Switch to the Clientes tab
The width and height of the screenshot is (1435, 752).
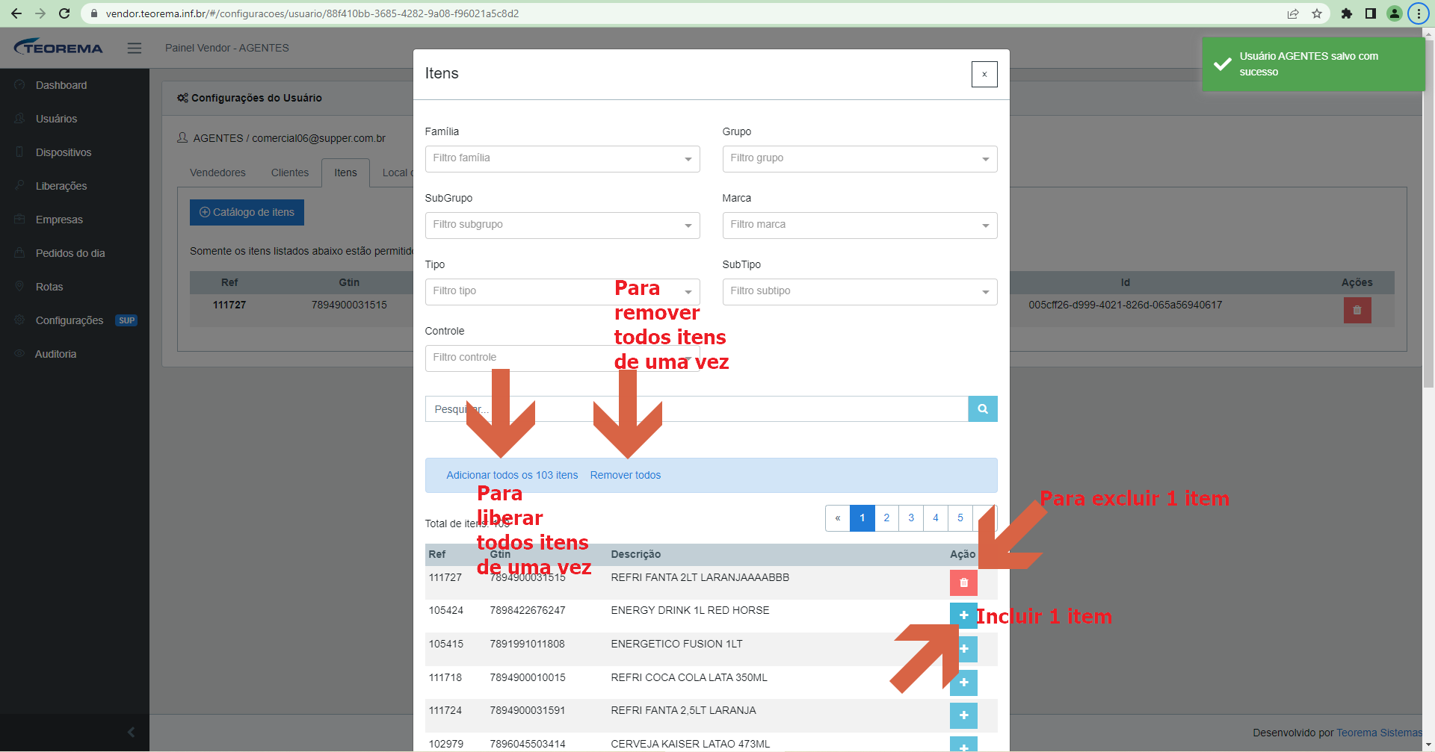click(290, 173)
